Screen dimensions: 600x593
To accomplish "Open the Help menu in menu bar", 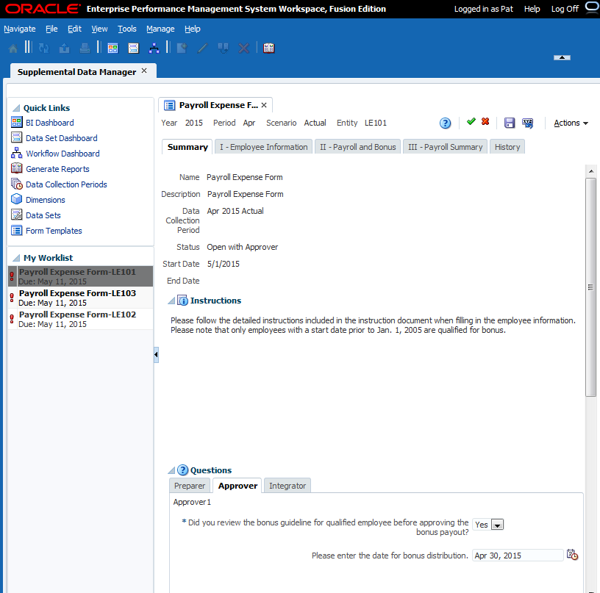I will [192, 29].
